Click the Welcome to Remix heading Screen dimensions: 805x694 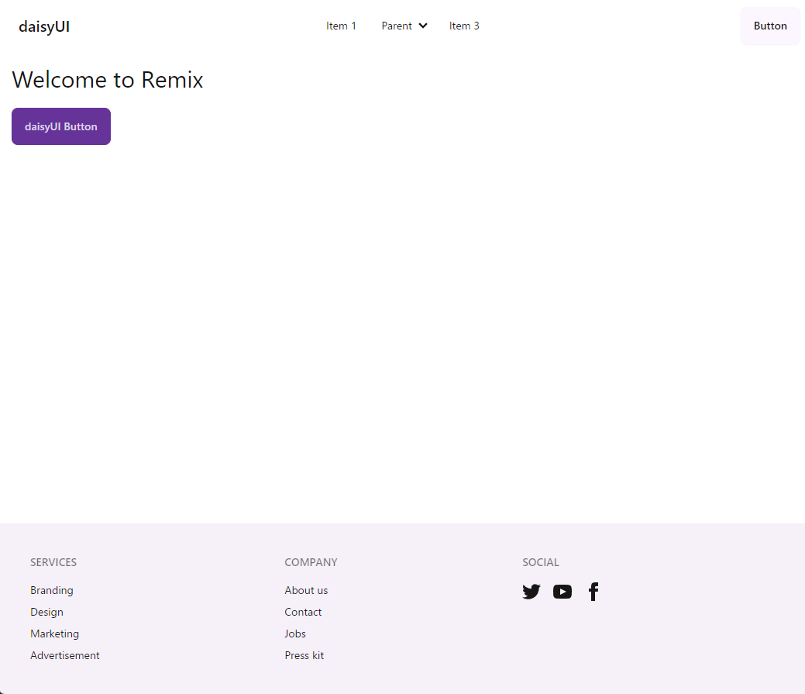pos(108,80)
